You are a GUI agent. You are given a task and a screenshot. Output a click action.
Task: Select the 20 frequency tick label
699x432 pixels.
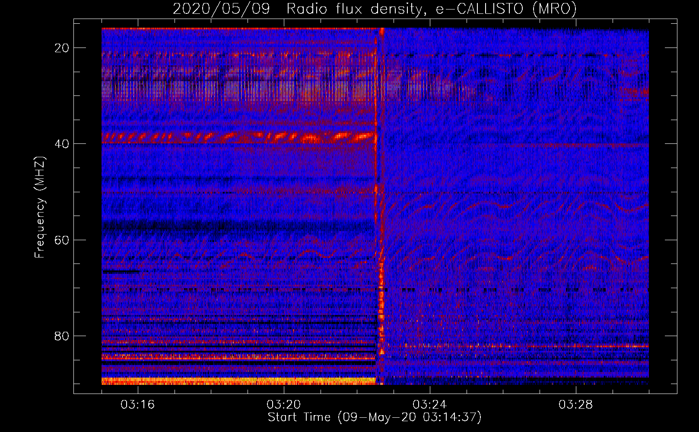62,48
